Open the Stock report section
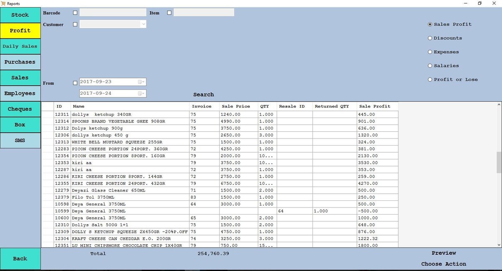The image size is (502, 271). 20,15
